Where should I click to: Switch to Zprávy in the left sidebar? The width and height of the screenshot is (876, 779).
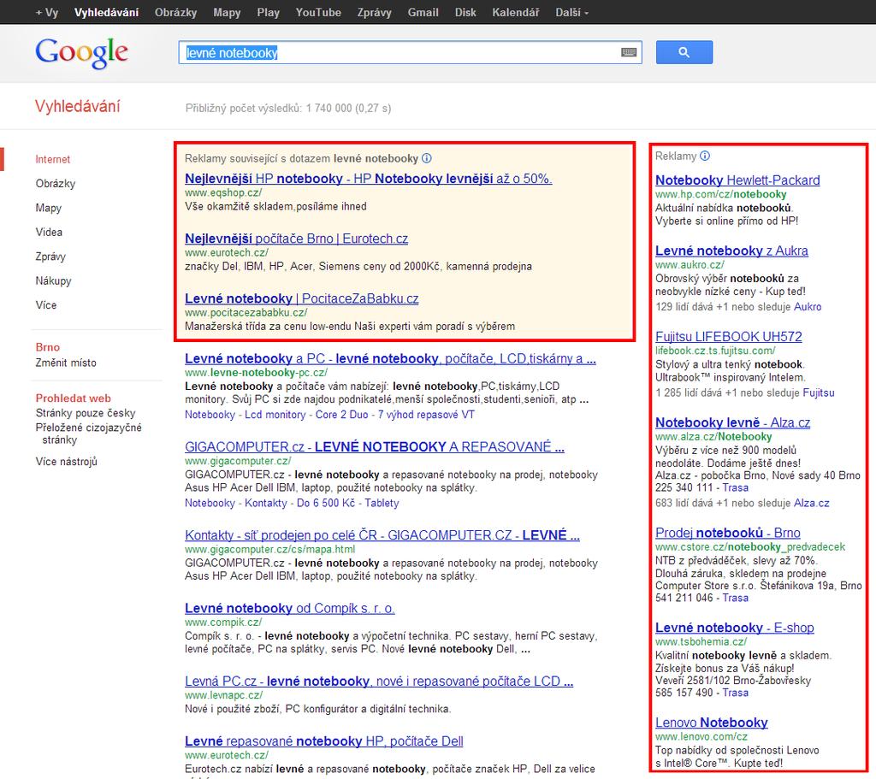(50, 257)
